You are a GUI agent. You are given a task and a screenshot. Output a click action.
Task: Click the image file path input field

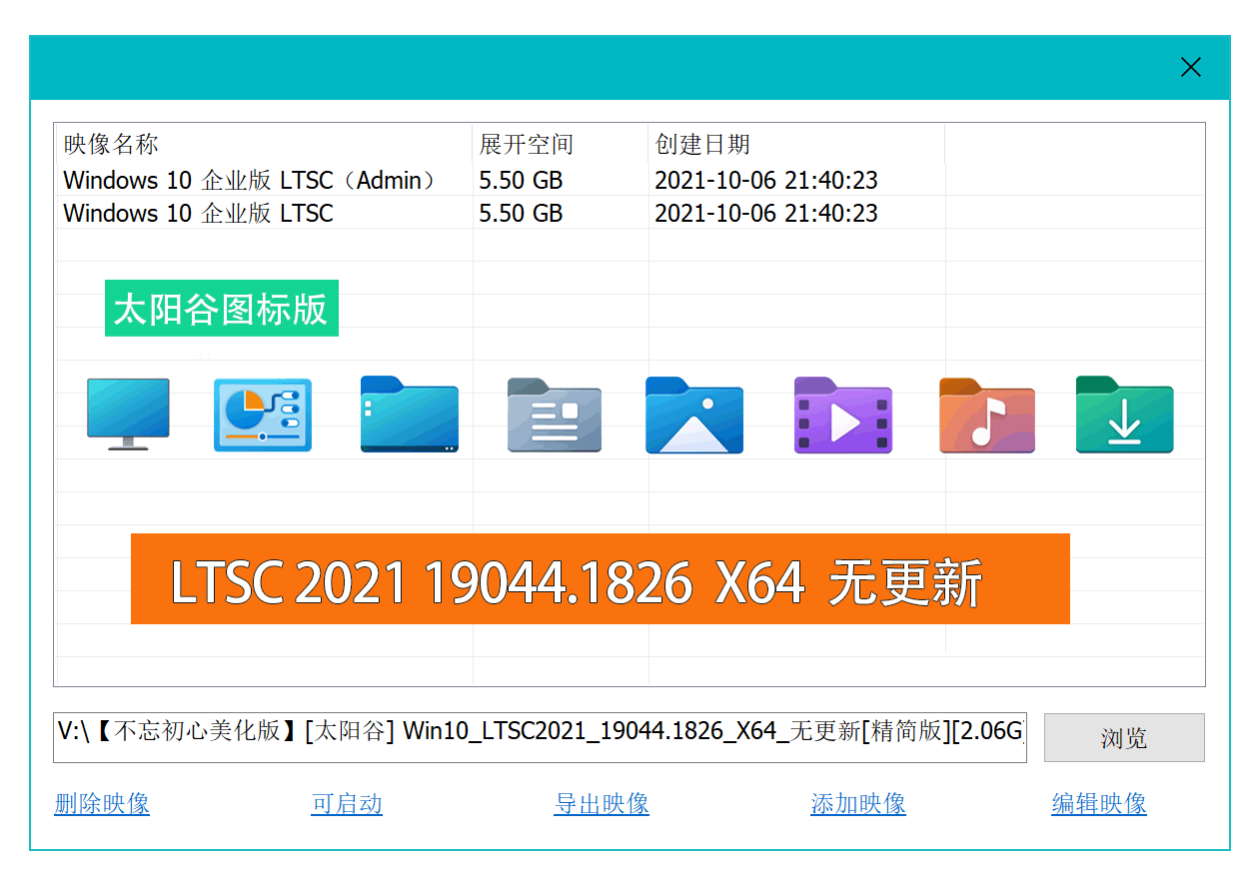(540, 738)
